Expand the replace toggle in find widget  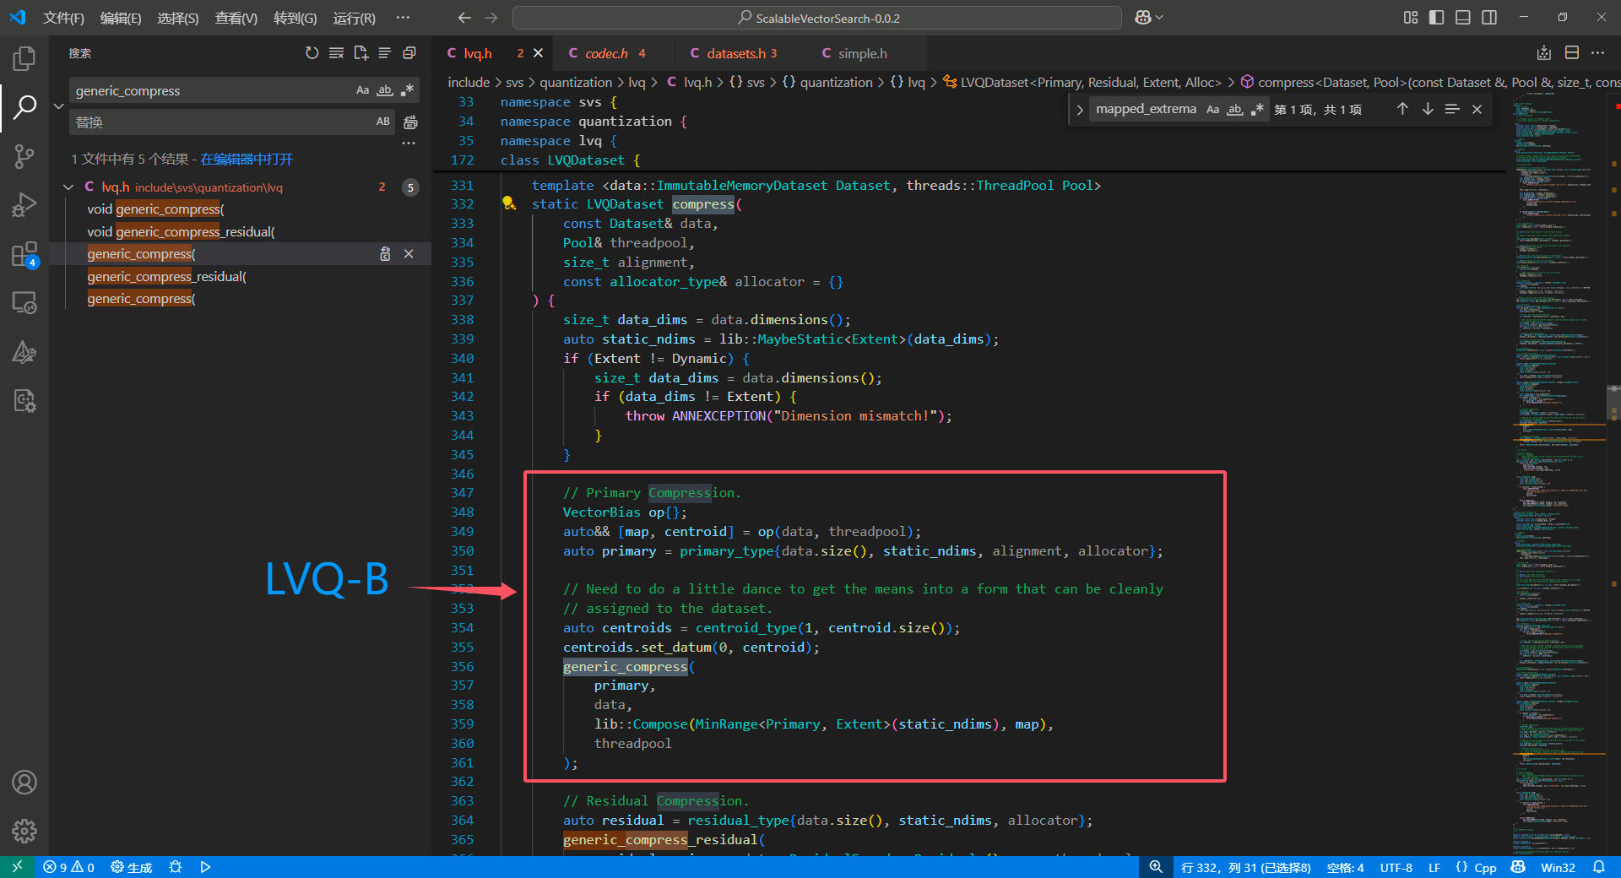[1079, 110]
